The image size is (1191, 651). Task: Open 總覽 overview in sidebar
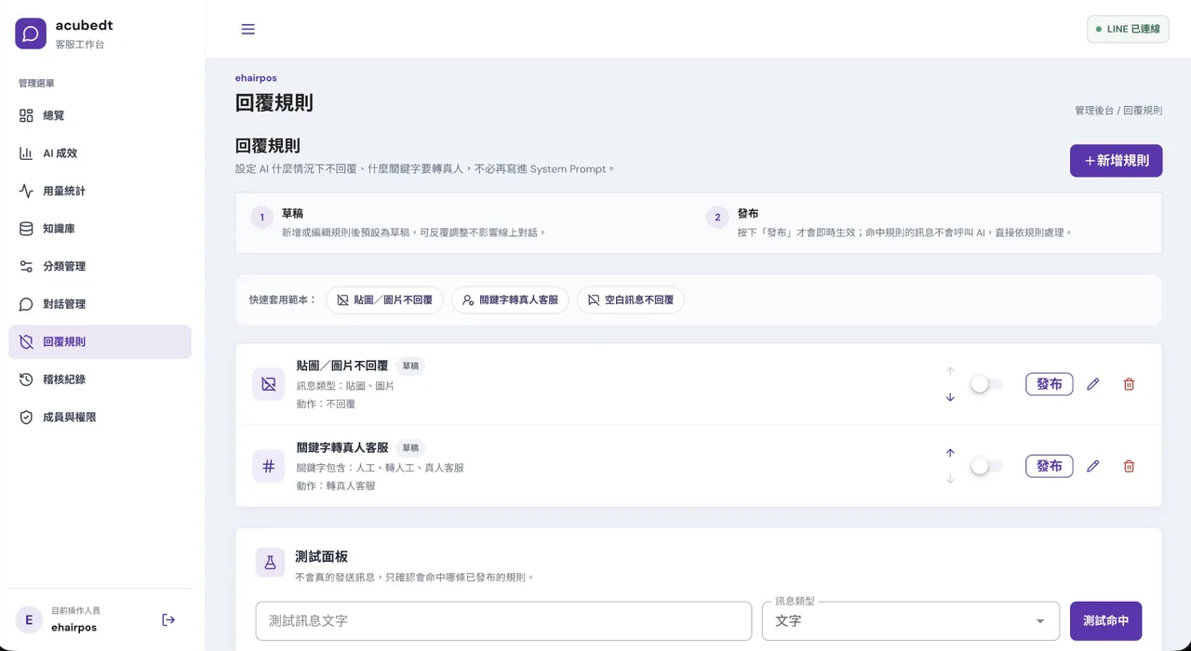point(100,115)
